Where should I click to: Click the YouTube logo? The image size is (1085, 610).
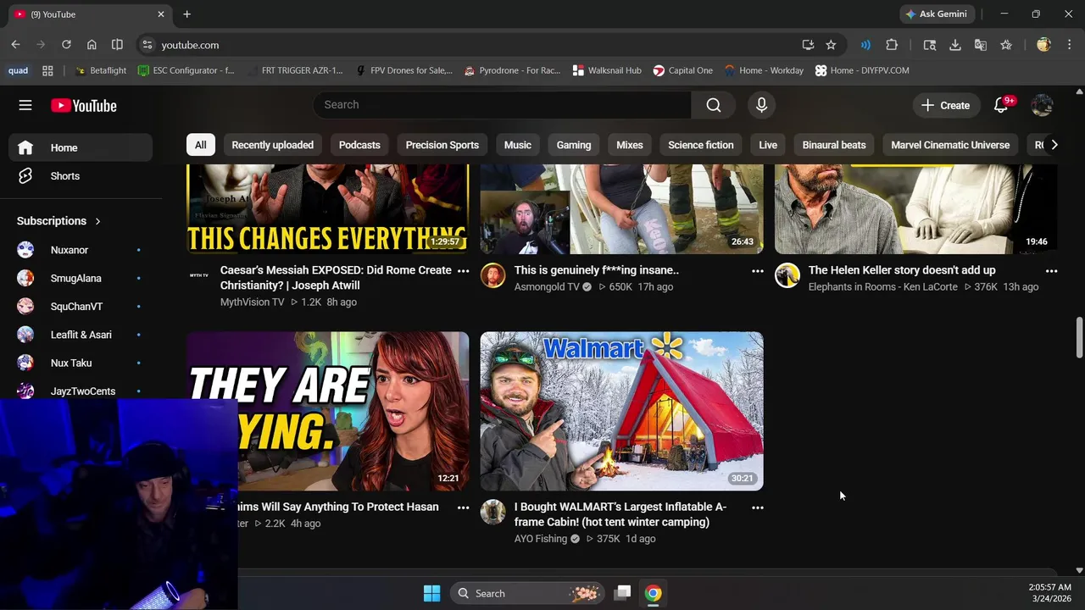(x=83, y=105)
